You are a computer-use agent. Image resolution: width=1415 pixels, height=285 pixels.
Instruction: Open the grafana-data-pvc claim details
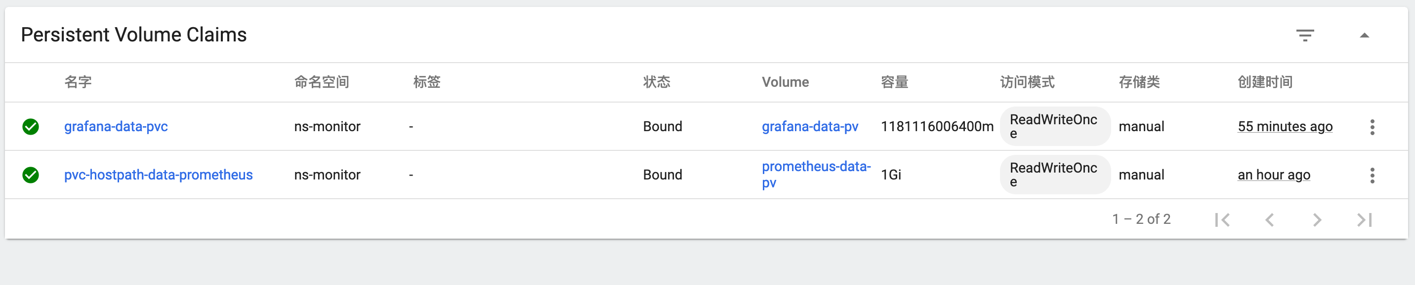115,127
